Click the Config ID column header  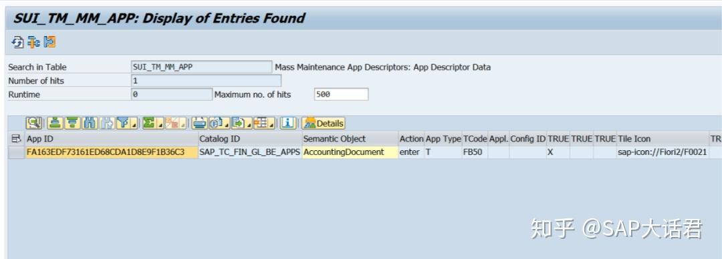point(527,139)
